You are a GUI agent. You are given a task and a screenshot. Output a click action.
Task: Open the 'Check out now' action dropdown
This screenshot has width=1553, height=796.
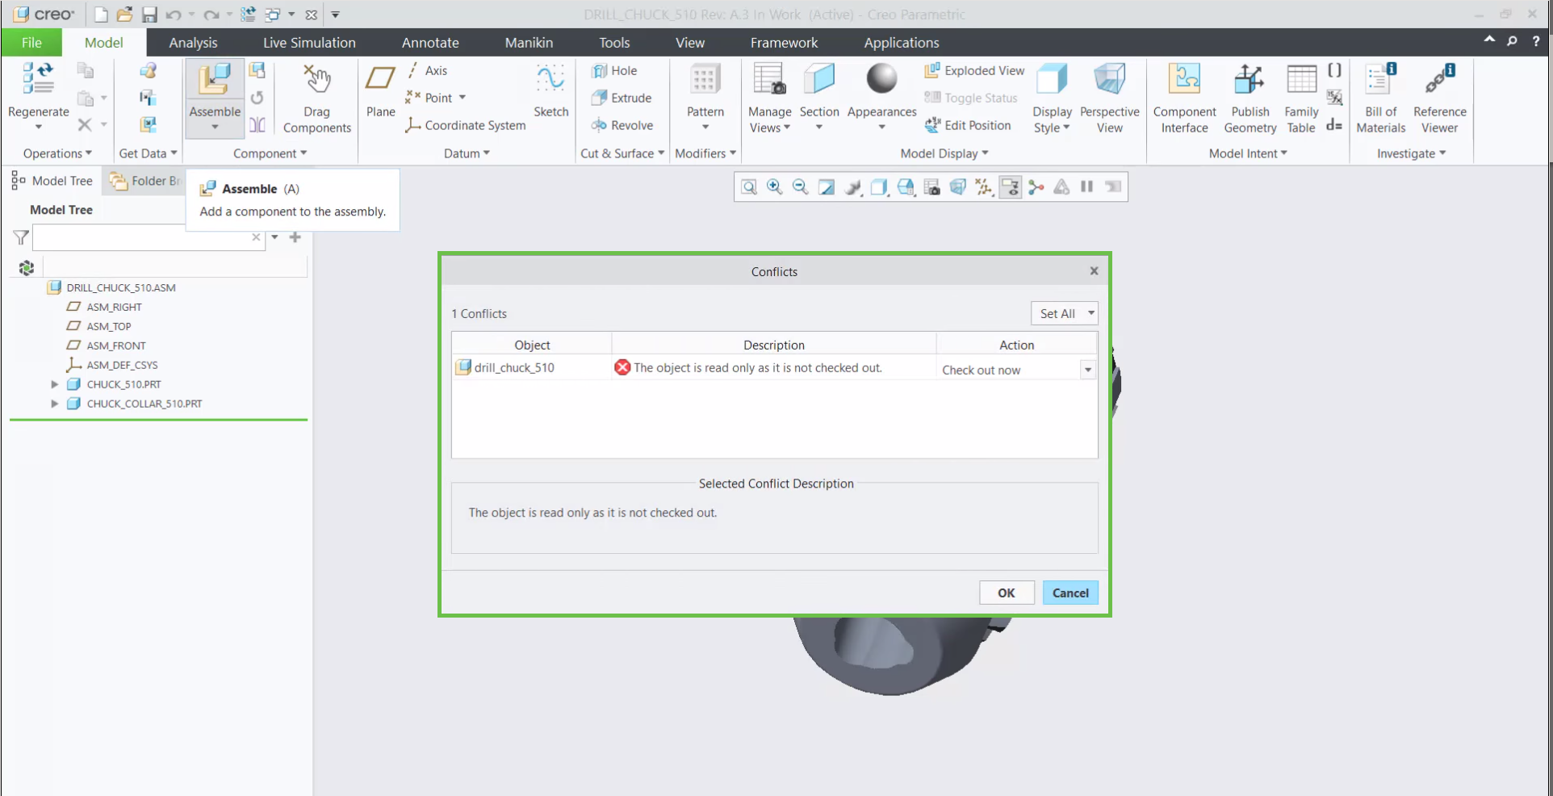tap(1088, 370)
